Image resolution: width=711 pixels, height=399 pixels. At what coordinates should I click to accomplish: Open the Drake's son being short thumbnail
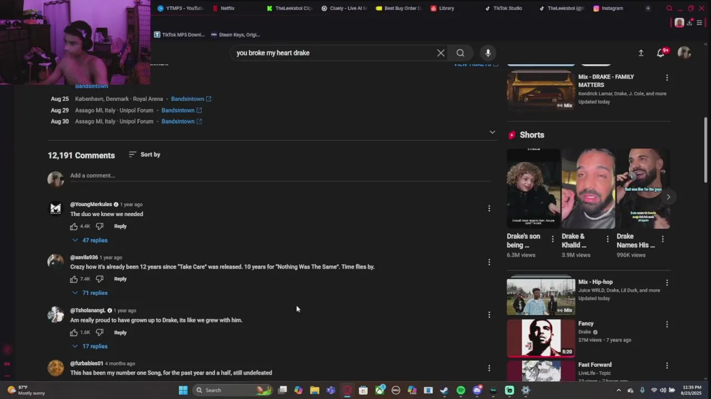click(533, 188)
